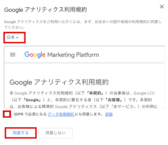Viewport: 168px width, 145px height.
Task: Check the GDPR data processing checkbox
Action: (x=7, y=114)
